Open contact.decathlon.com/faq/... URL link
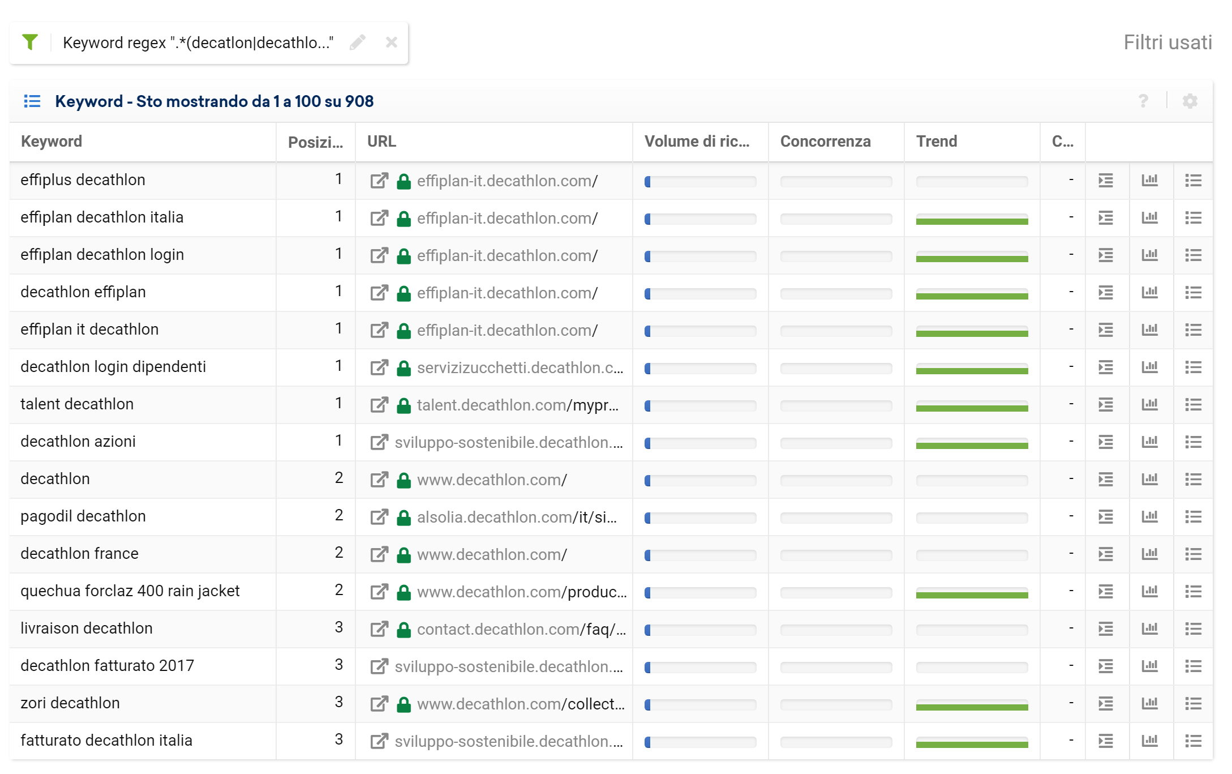This screenshot has height=774, width=1232. pyautogui.click(x=521, y=630)
